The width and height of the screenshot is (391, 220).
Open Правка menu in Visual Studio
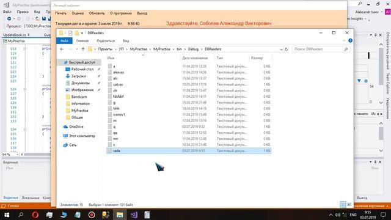click(x=23, y=12)
